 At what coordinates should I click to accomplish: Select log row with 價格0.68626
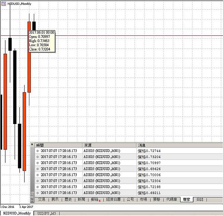(129, 169)
